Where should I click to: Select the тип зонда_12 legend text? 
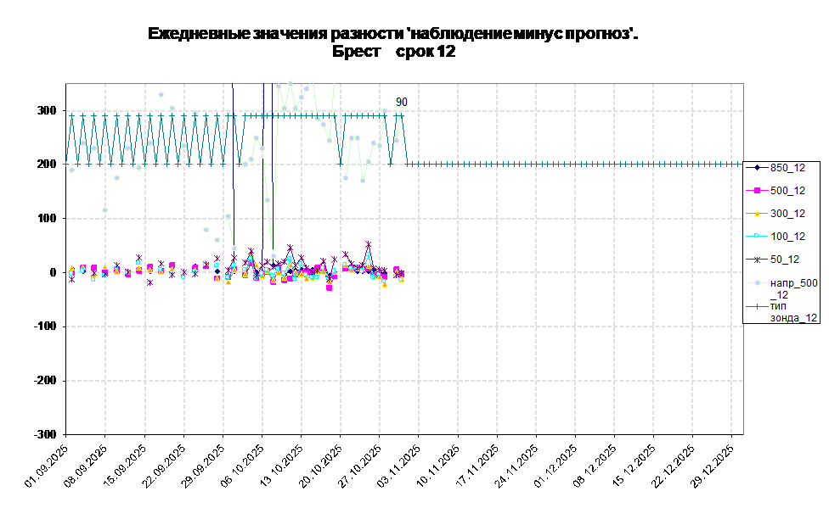point(792,311)
